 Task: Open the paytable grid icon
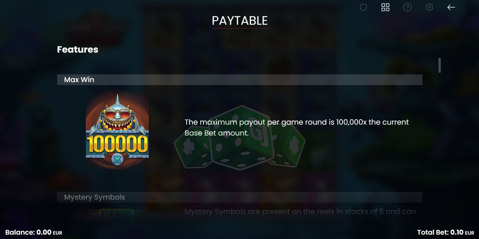point(385,7)
